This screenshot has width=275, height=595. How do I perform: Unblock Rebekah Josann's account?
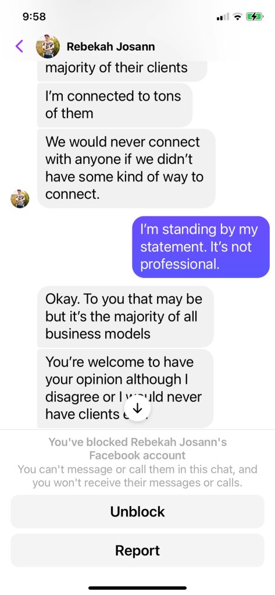pyautogui.click(x=137, y=511)
